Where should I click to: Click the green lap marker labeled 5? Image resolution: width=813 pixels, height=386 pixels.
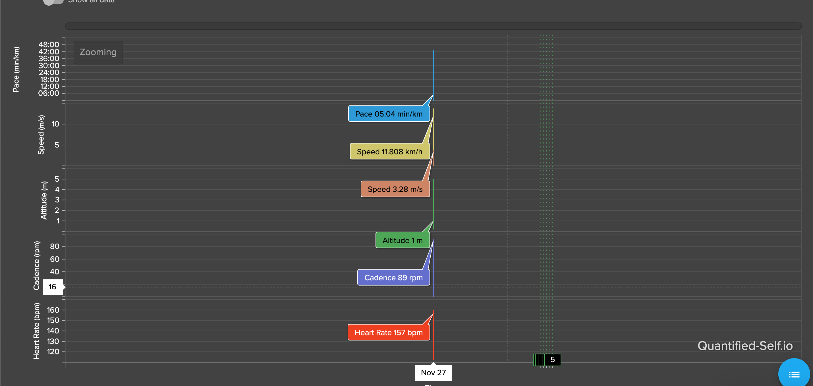tap(552, 360)
